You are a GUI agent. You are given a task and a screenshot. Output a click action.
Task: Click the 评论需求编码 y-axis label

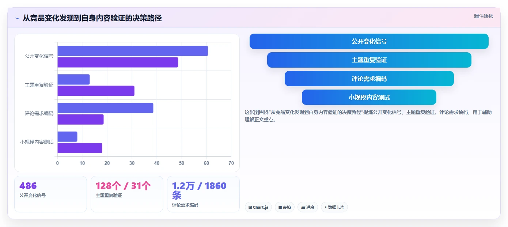(39, 113)
